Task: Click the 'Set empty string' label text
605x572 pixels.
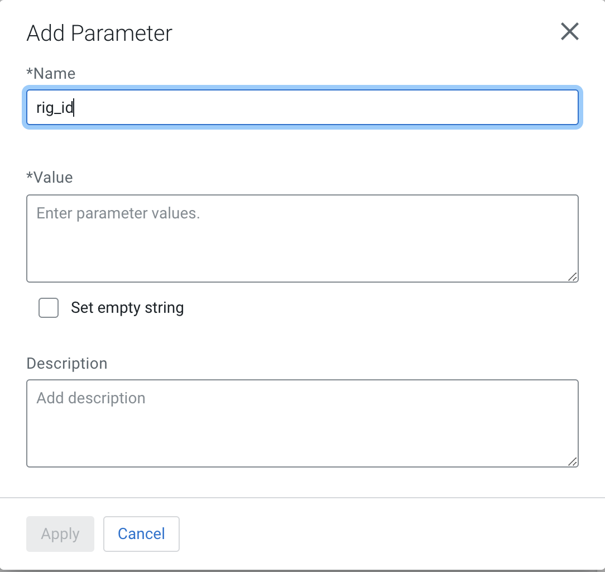Action: [x=127, y=308]
